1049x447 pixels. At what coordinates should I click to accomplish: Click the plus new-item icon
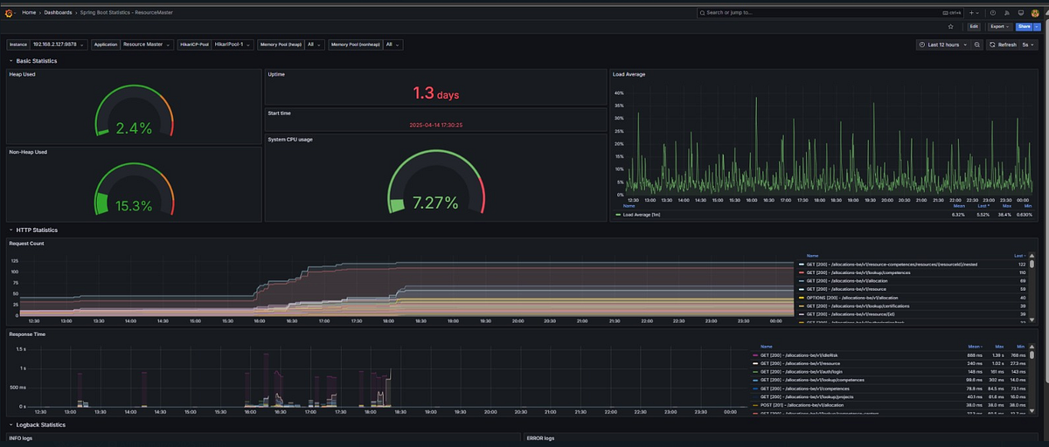973,12
